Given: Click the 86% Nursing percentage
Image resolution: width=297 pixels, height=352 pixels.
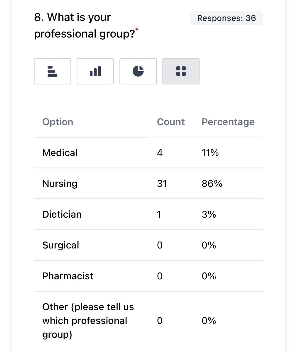Looking at the screenshot, I should (212, 183).
